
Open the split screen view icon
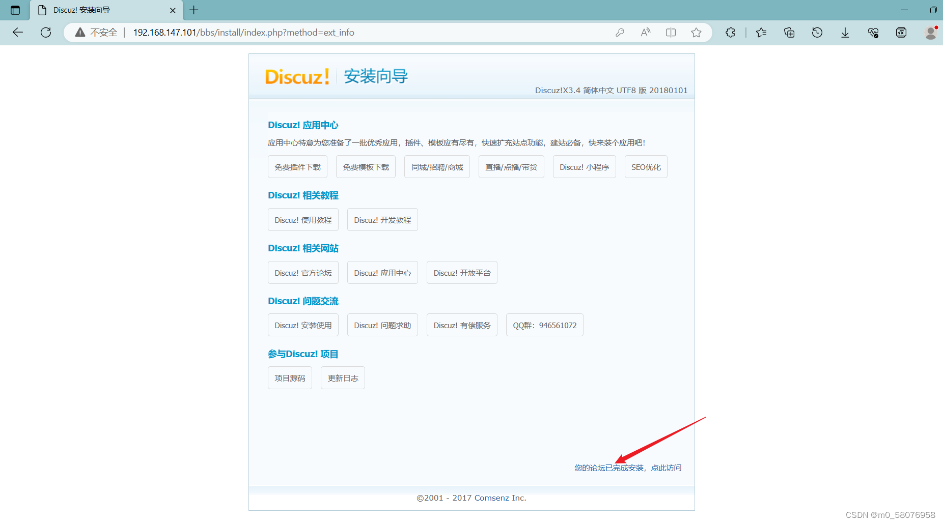[671, 33]
